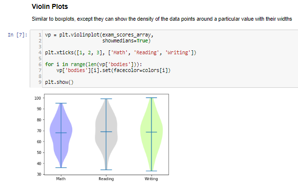Select the boxplots description sentence
The width and height of the screenshot is (298, 185).
(162, 19)
